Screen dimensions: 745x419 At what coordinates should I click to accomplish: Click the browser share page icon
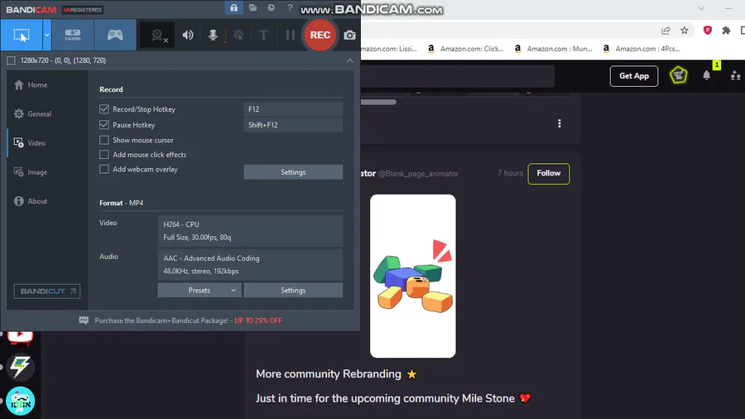[666, 31]
